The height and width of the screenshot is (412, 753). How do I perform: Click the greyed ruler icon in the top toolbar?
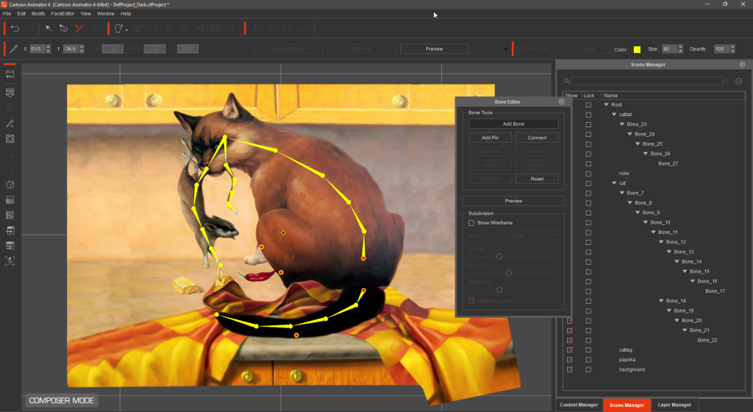pyautogui.click(x=94, y=29)
